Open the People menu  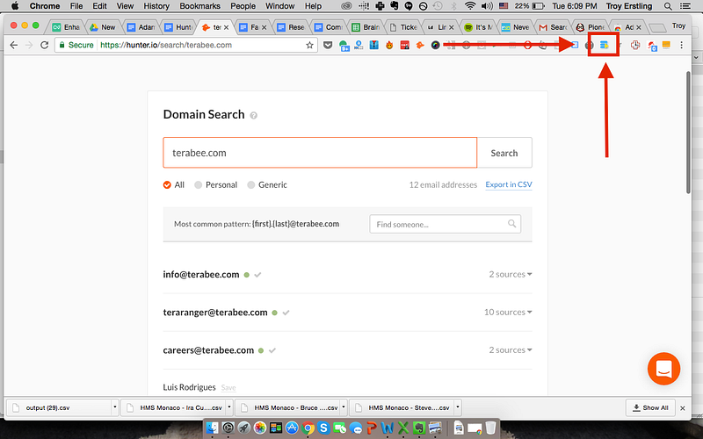[x=243, y=6]
